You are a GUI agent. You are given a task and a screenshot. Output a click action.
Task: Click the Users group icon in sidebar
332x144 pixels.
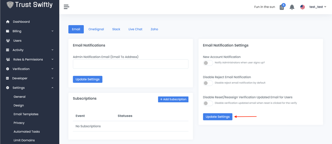[8, 40]
